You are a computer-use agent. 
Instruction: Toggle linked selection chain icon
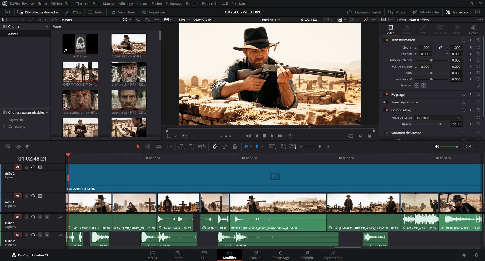point(225,147)
